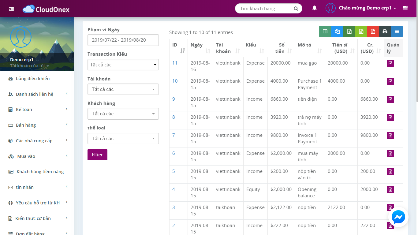Open the Tài khoản filter dropdown
418x235 pixels.
tap(123, 89)
